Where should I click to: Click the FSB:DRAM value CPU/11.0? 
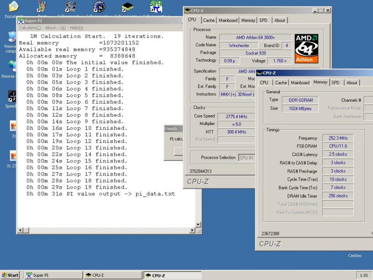coord(338,146)
